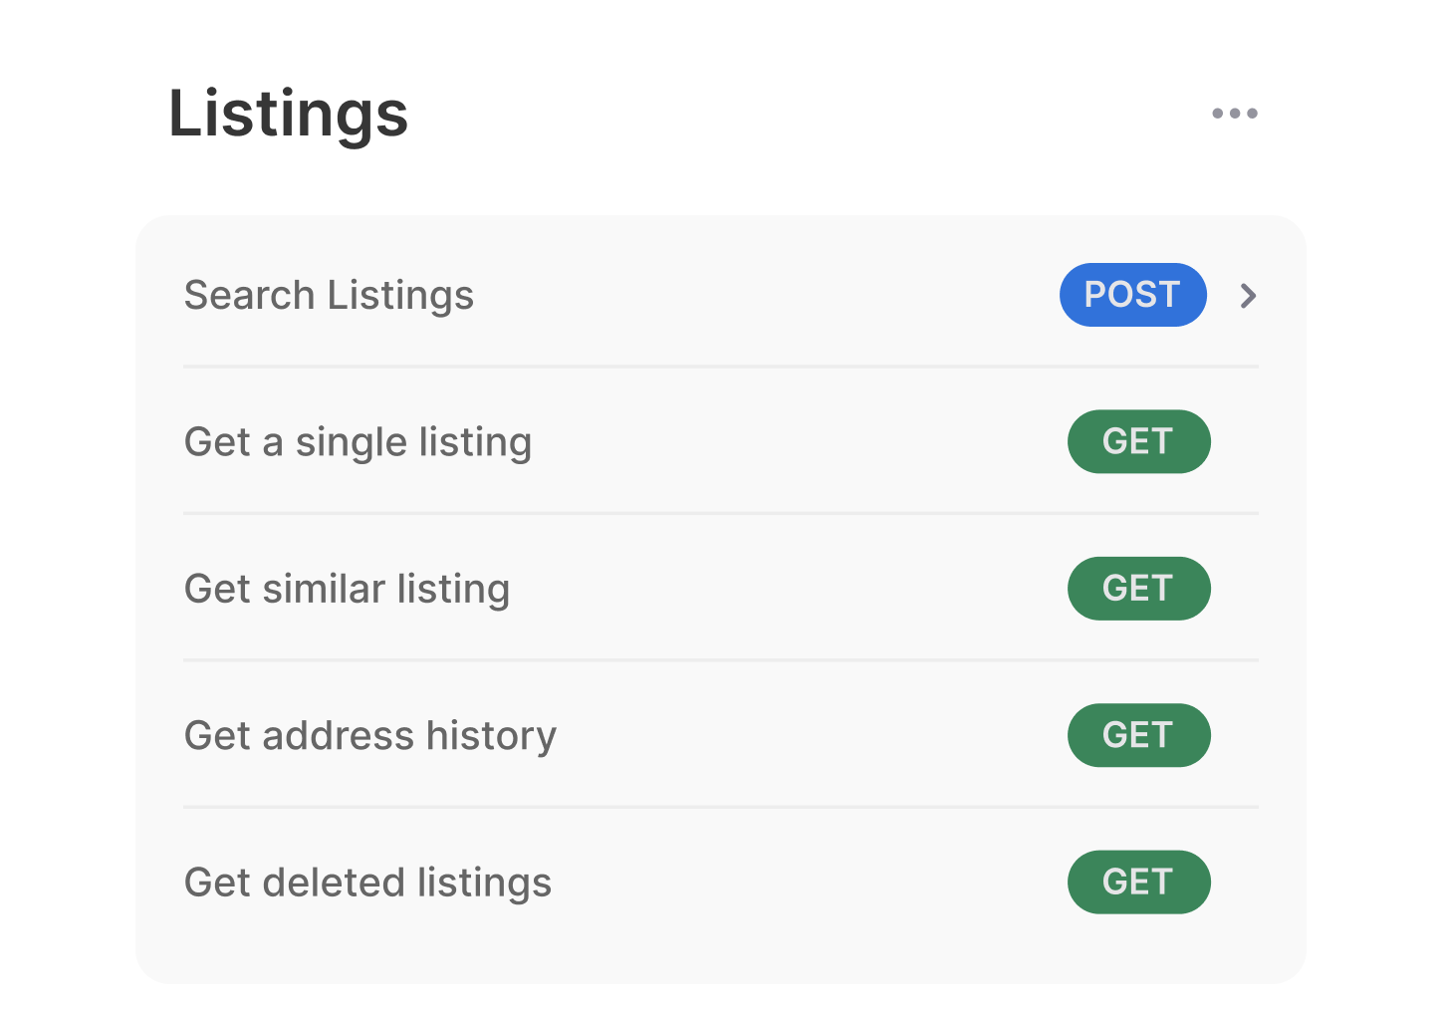
Task: Choose the 'Get address history' label
Action: pos(369,736)
